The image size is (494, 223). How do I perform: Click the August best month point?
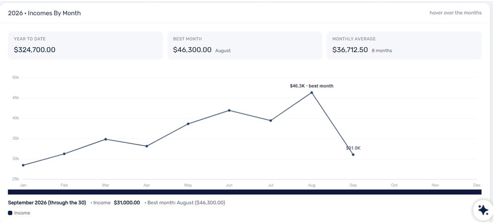[x=311, y=92]
